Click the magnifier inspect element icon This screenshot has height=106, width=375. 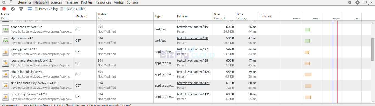4,2
